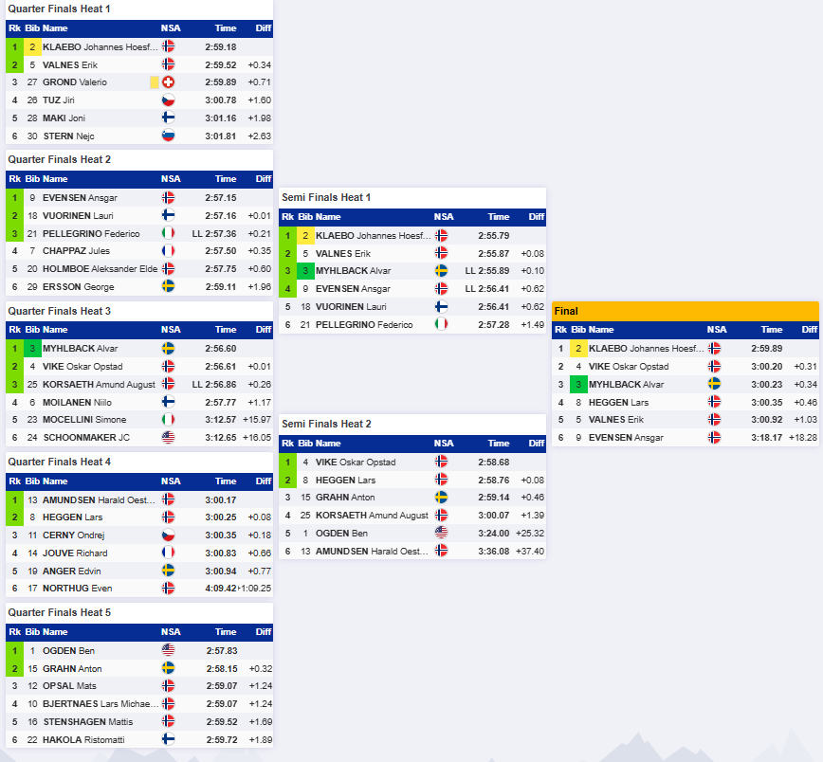Image resolution: width=823 pixels, height=762 pixels.
Task: Click the Diff header in Semi Finals Heat 1
Action: (537, 217)
